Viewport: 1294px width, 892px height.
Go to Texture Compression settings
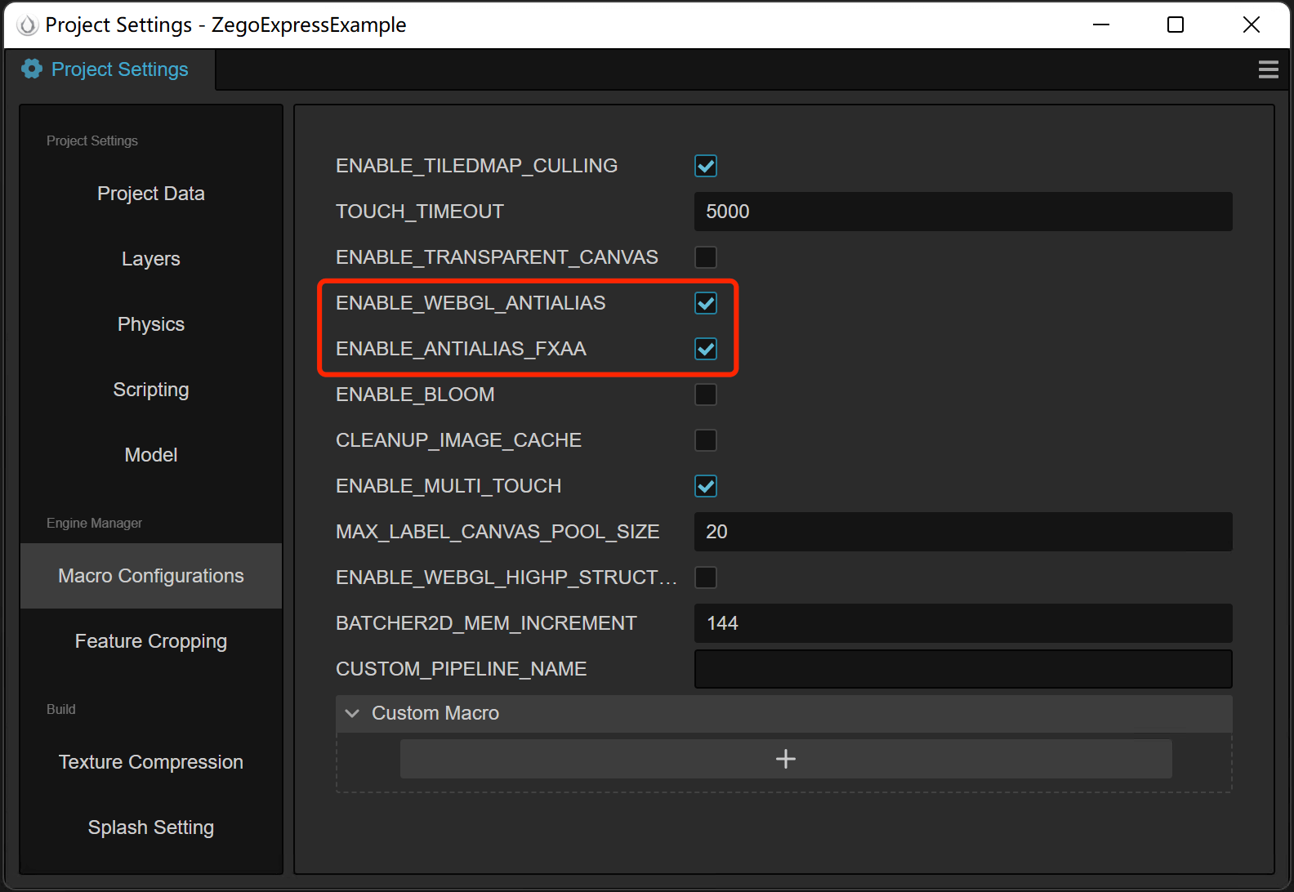pyautogui.click(x=151, y=762)
